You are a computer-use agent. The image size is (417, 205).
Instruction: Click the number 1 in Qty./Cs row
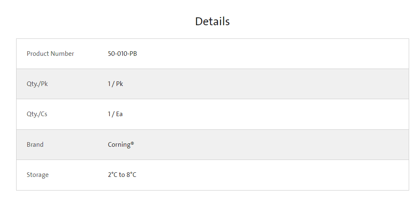109,114
